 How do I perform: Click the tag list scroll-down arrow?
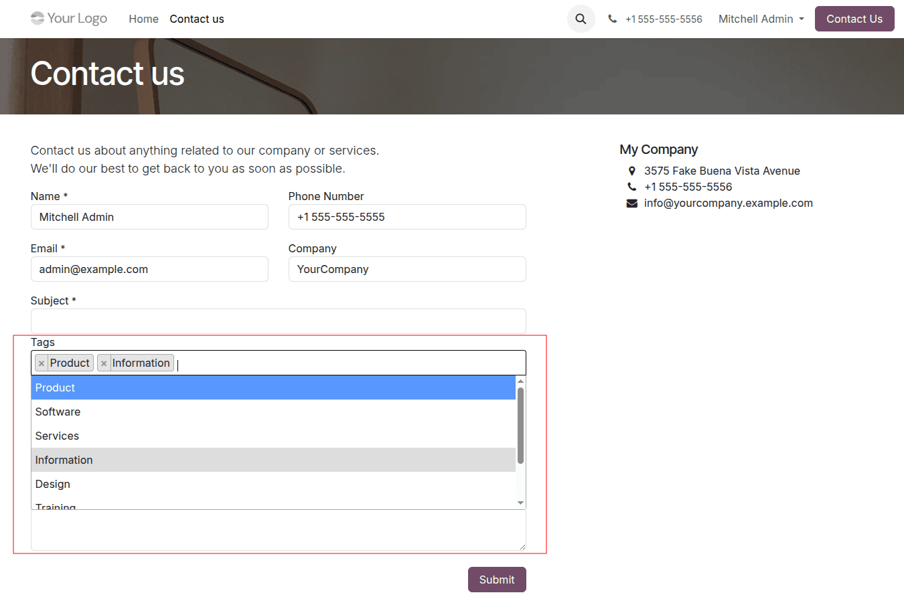pyautogui.click(x=520, y=503)
